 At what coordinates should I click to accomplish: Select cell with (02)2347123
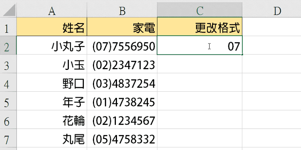[122, 64]
